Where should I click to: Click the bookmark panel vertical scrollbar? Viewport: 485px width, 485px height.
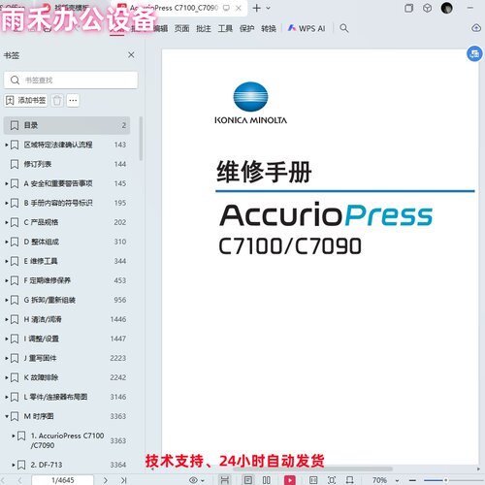tap(141, 139)
